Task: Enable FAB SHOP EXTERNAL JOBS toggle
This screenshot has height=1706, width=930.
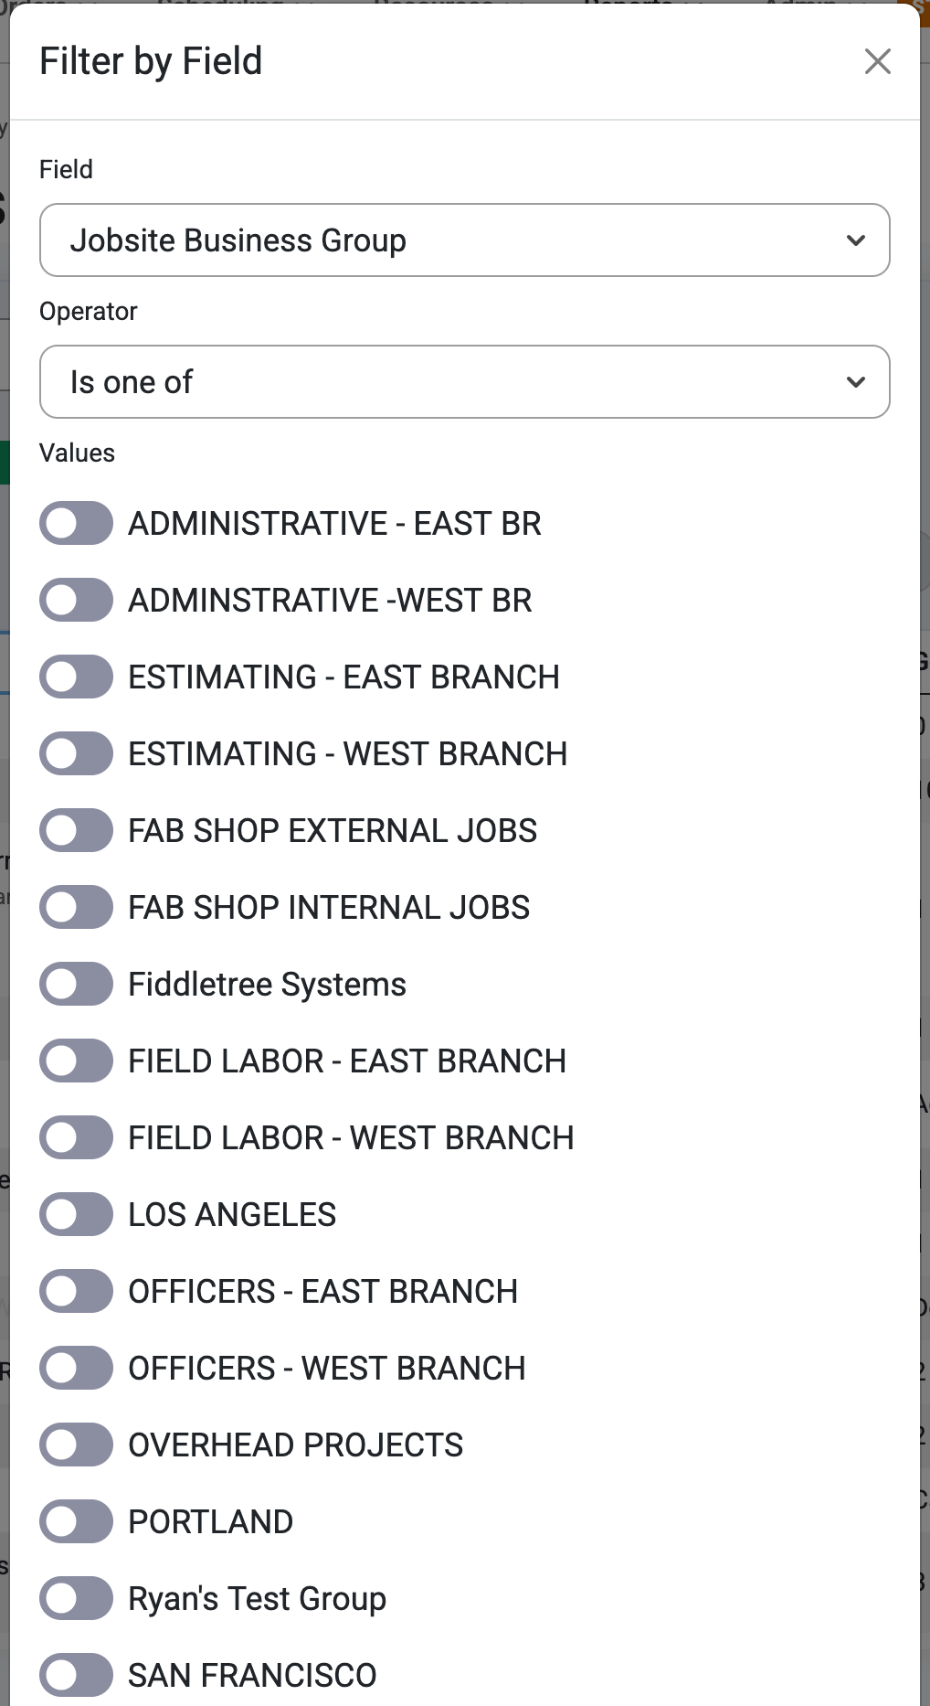Action: [x=76, y=830]
